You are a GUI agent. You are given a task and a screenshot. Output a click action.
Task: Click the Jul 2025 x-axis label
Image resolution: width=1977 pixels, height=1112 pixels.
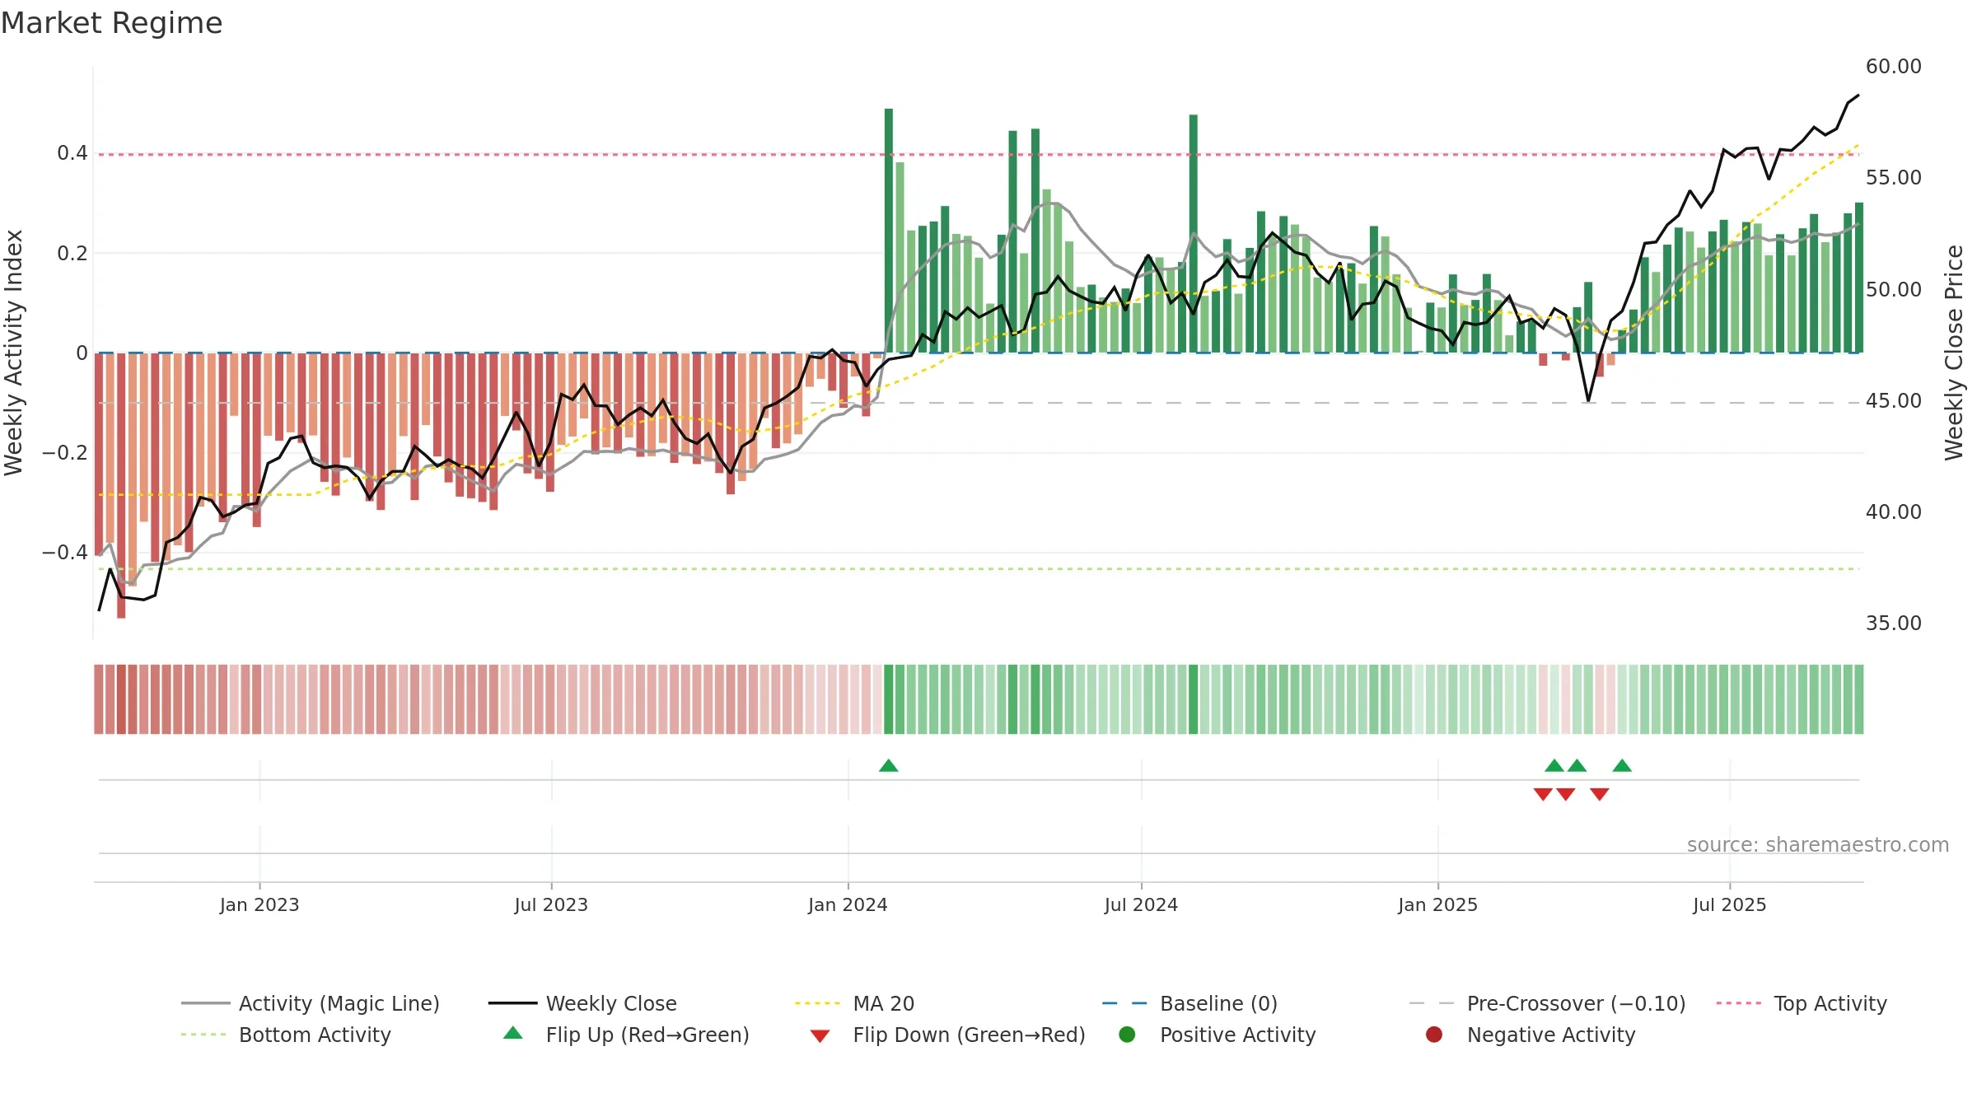pos(1730,905)
